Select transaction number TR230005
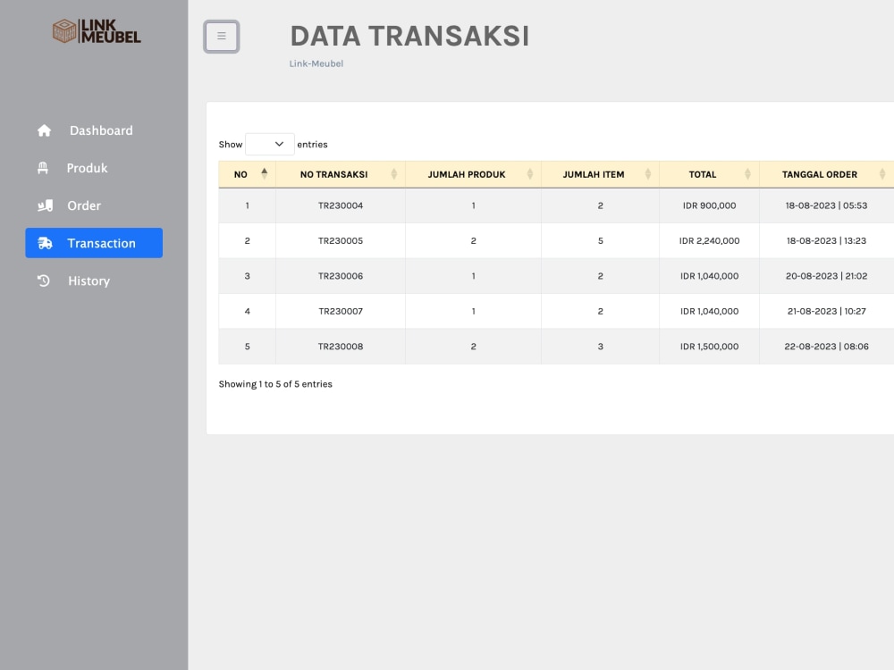 click(341, 241)
